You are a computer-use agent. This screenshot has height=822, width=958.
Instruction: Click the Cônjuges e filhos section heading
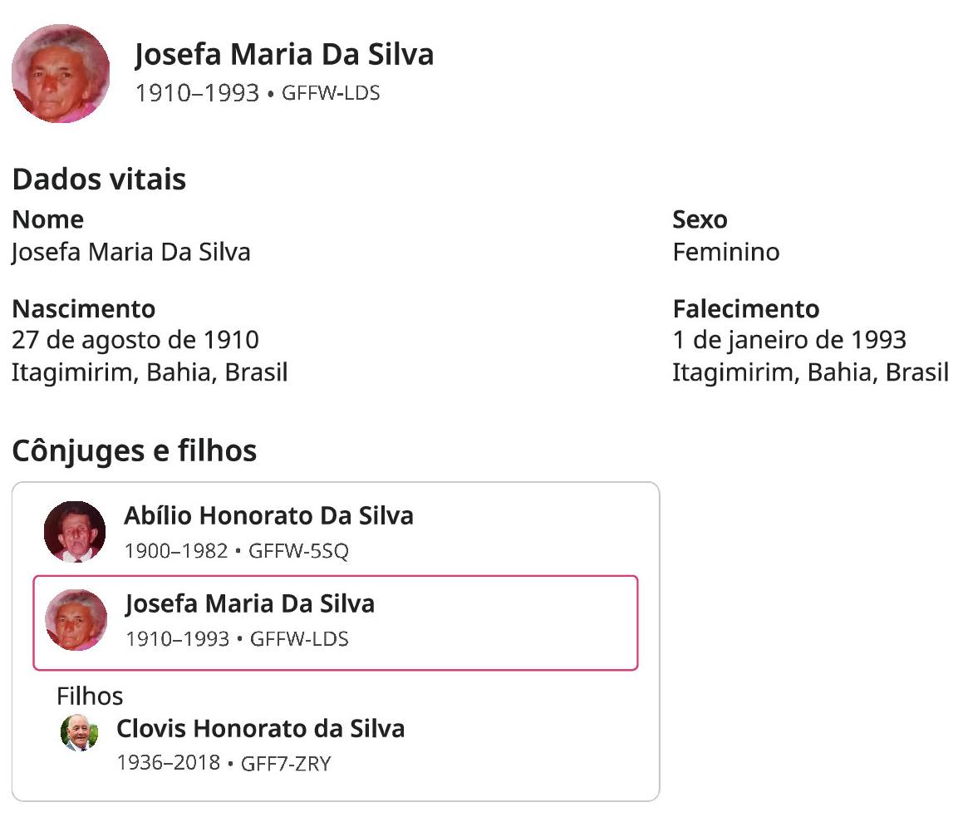135,451
